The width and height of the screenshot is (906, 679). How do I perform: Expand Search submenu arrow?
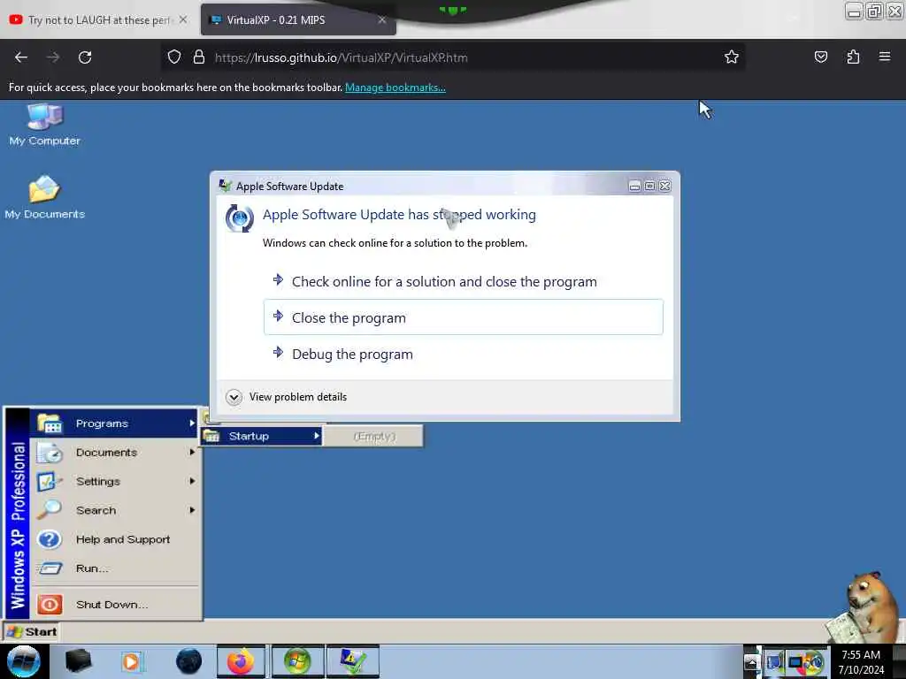pyautogui.click(x=192, y=510)
